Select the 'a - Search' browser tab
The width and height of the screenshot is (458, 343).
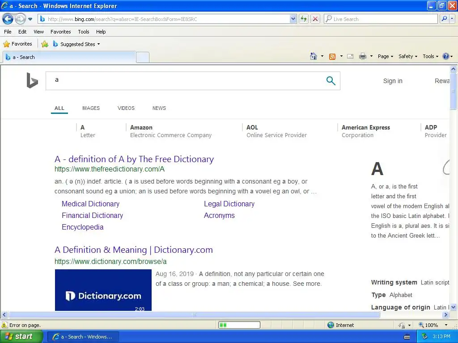[x=69, y=57]
